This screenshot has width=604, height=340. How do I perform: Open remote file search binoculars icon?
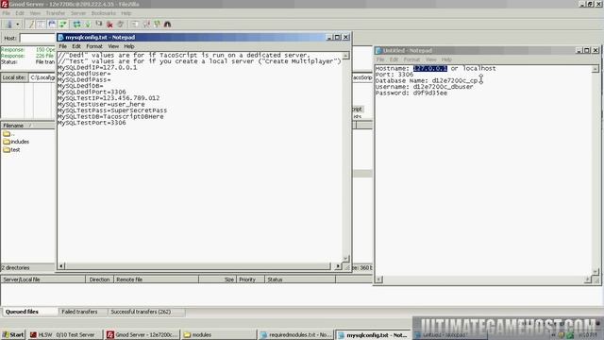pyautogui.click(x=168, y=25)
